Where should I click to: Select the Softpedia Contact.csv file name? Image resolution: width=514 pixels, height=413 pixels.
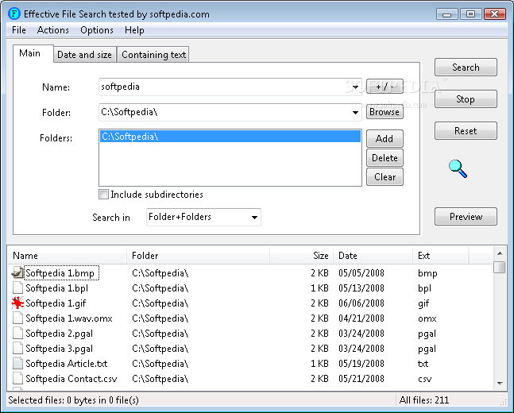(x=71, y=378)
